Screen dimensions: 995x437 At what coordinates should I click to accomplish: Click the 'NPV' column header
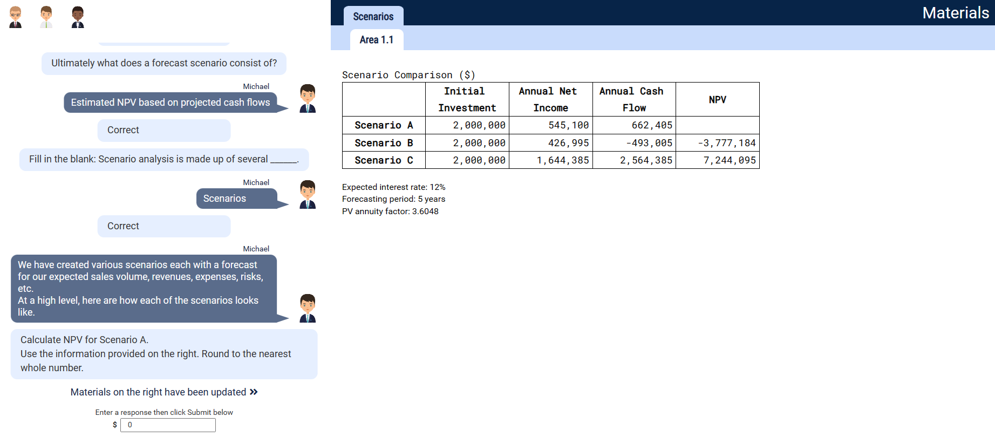(718, 99)
